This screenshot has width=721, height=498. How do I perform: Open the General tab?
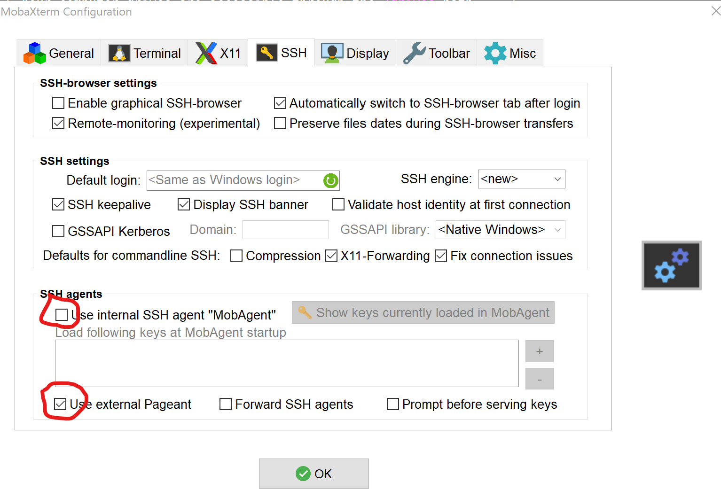click(59, 53)
